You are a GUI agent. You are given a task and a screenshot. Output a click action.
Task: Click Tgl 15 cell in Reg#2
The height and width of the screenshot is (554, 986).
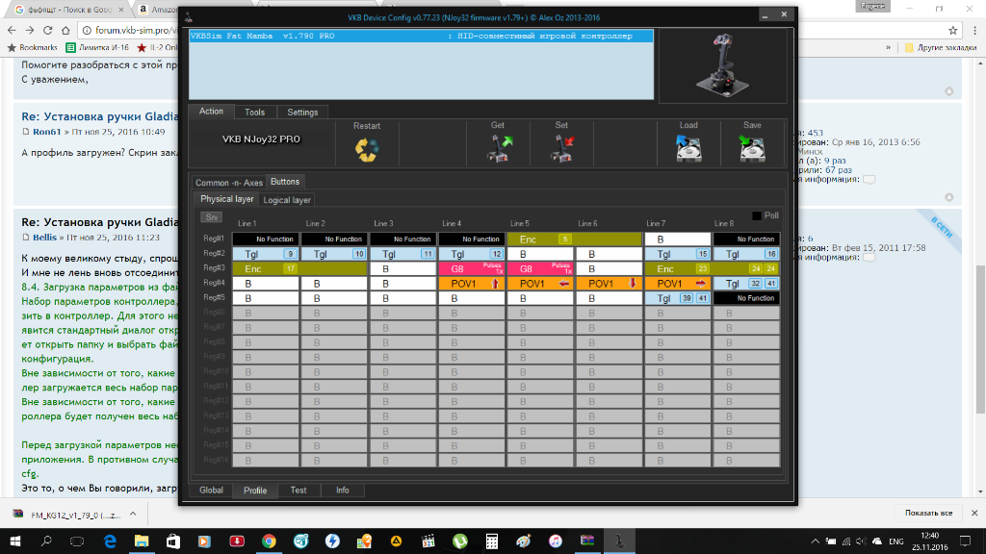pos(677,254)
